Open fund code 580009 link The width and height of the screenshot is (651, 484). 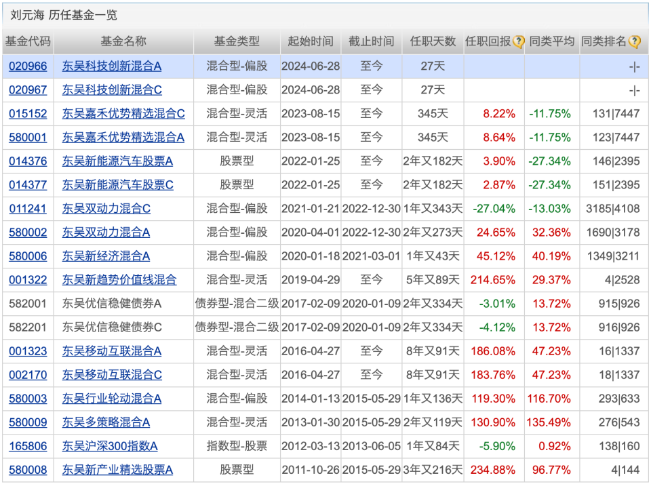pos(28,422)
